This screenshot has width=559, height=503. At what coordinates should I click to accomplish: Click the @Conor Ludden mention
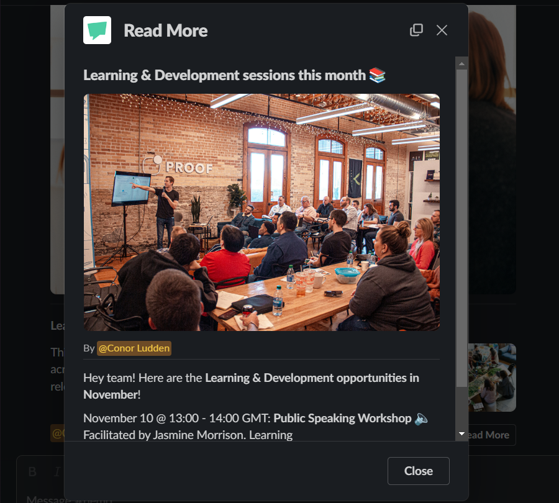[x=134, y=348]
